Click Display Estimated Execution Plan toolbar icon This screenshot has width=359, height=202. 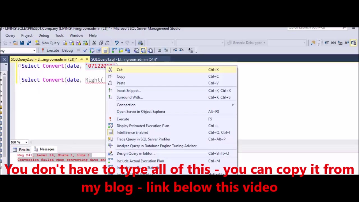click(92, 50)
